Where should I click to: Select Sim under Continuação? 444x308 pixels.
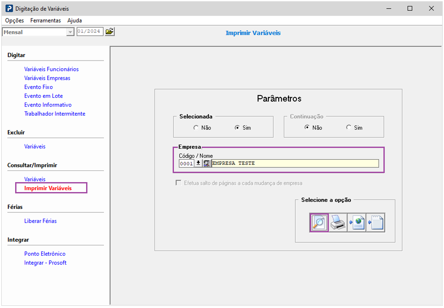354,128
